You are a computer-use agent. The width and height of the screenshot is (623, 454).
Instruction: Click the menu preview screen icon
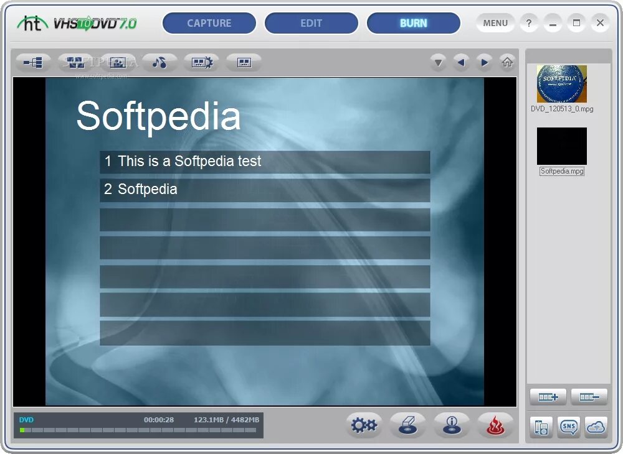point(244,62)
